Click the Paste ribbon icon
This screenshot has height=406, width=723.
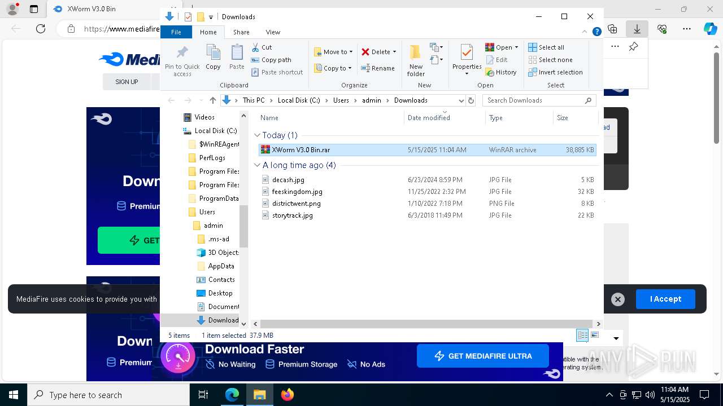(237, 58)
